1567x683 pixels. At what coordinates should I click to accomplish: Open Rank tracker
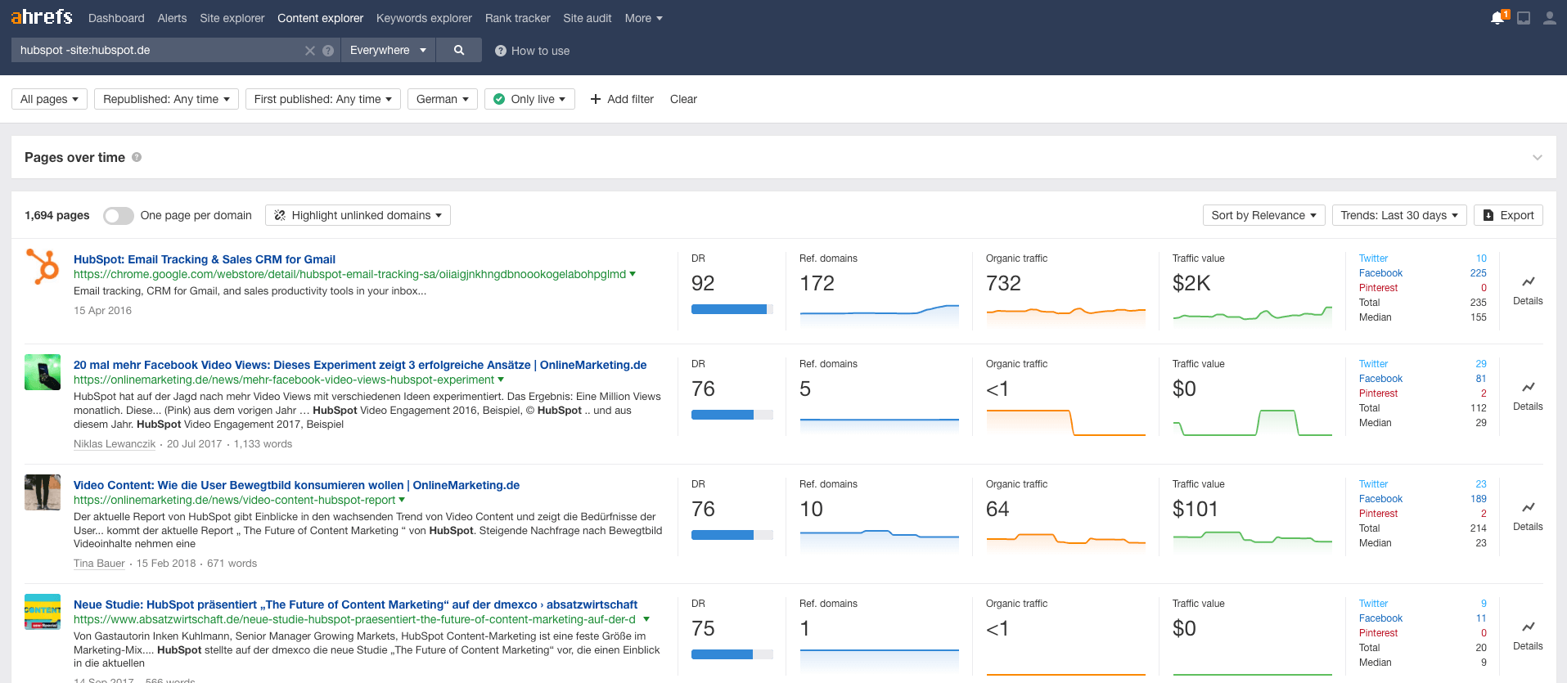click(x=517, y=18)
